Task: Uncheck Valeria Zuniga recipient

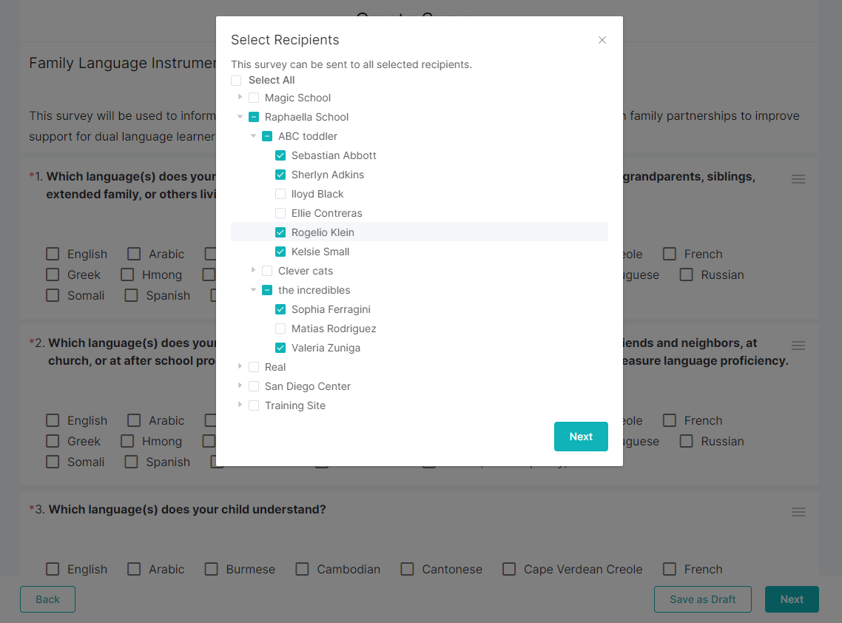Action: (280, 348)
